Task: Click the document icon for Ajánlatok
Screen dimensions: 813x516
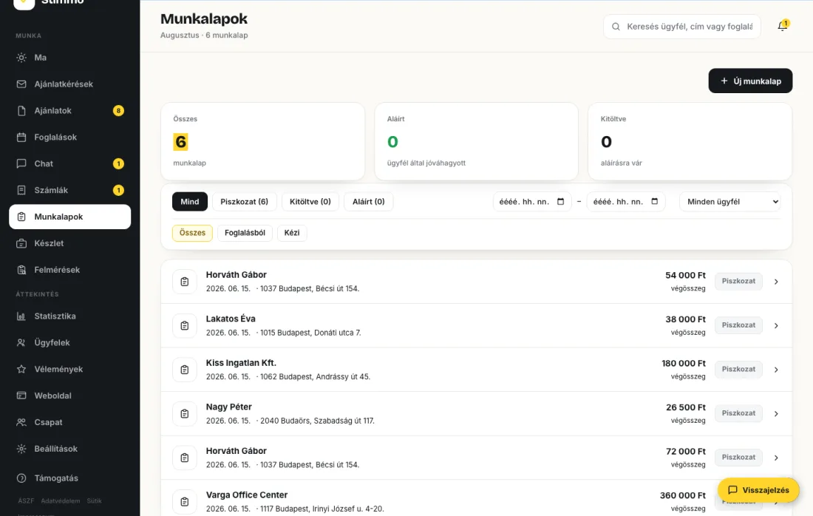Action: 21,110
